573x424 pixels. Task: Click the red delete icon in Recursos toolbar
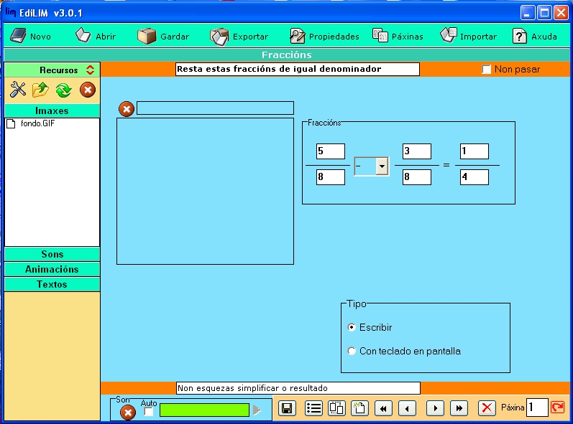click(x=87, y=90)
